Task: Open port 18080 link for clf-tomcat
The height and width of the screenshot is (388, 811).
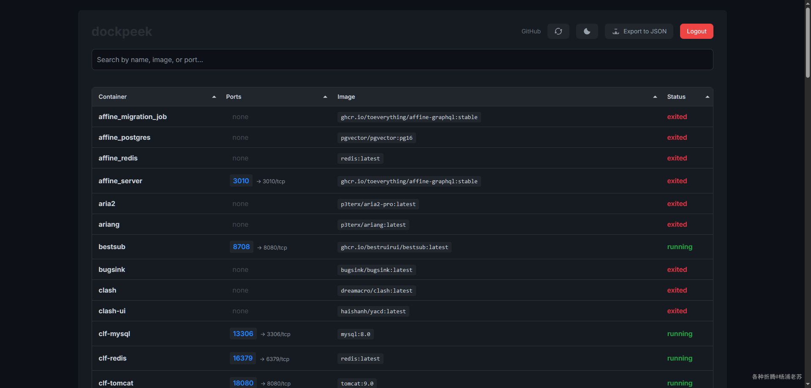Action: pos(243,383)
